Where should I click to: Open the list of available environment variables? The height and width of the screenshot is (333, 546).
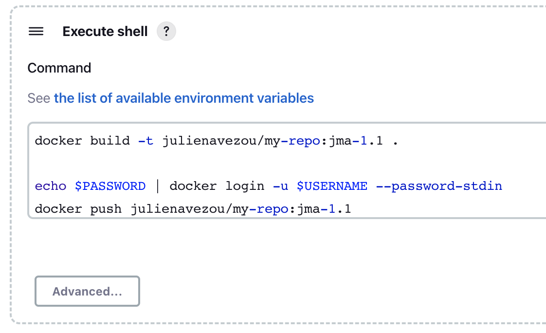(x=183, y=98)
